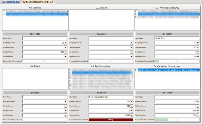Check the third item in 03. Working/Underway

(136, 17)
